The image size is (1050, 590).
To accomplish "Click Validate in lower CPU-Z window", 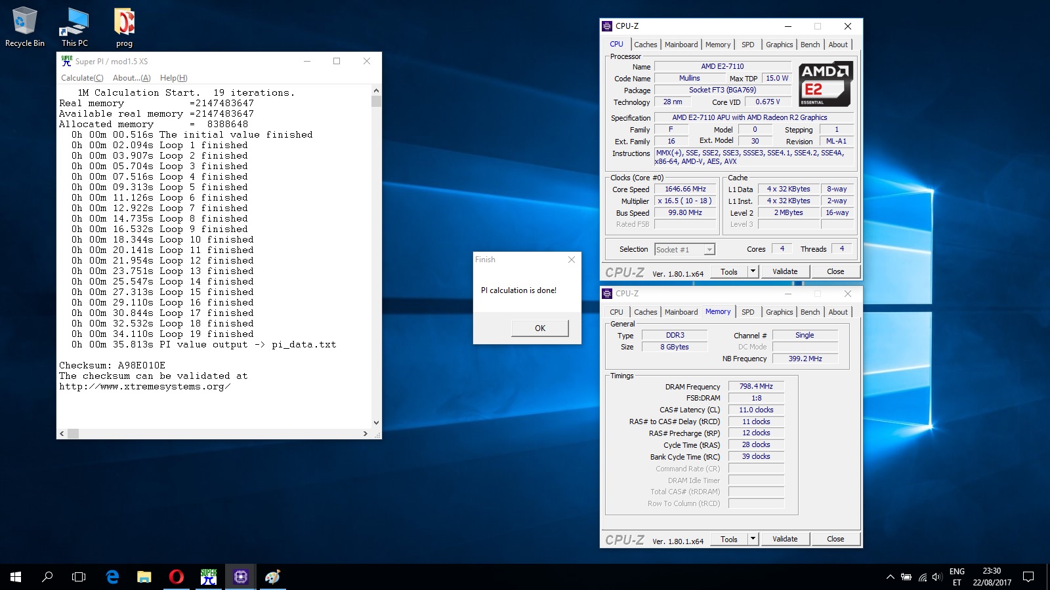I will pyautogui.click(x=785, y=540).
